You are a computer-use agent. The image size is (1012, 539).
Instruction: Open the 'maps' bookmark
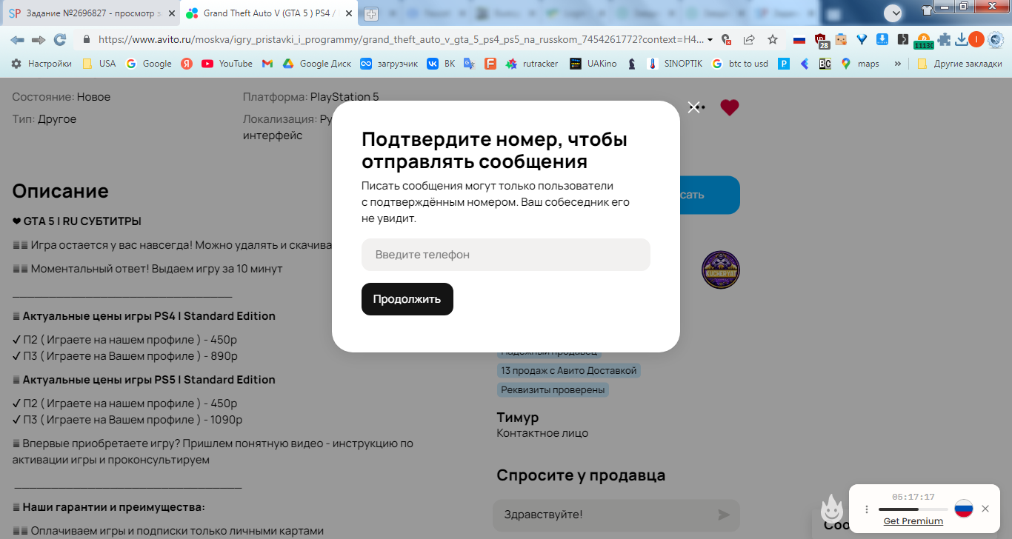pos(860,64)
